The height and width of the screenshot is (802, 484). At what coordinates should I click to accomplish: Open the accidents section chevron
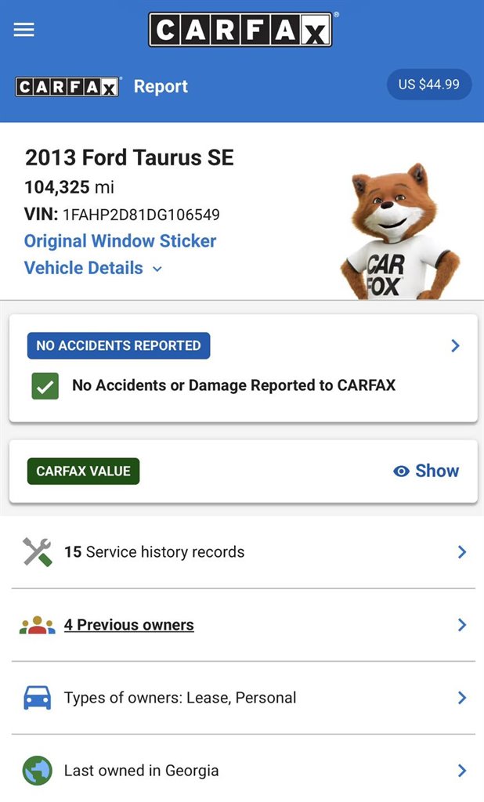pyautogui.click(x=455, y=345)
